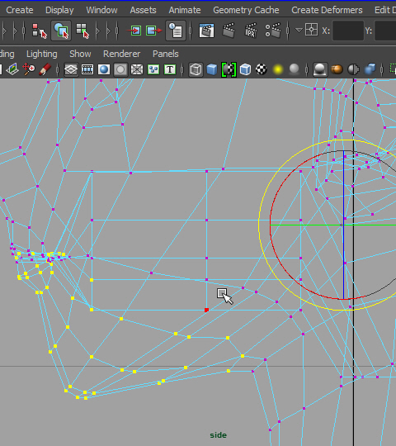Enable Wireframe on Shaded display
396x446 pixels.
245,69
